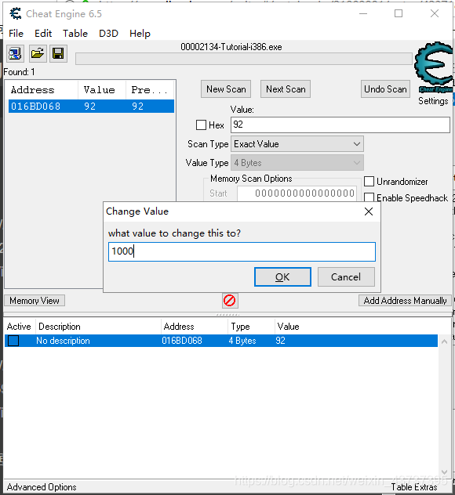Click the Active column header

(20, 327)
